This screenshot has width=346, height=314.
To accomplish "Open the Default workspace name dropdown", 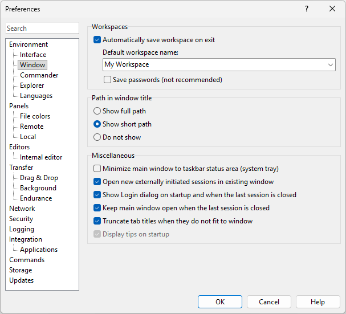I will pos(331,65).
